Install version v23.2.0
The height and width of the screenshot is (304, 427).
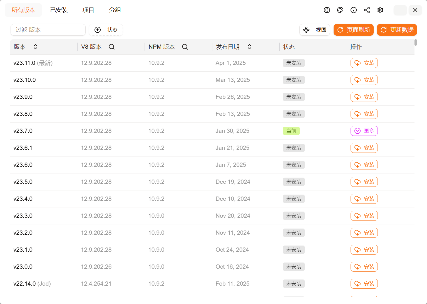pyautogui.click(x=364, y=233)
